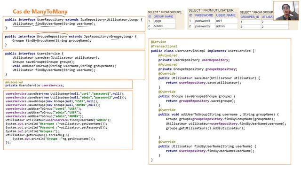The width and height of the screenshot is (301, 169).
Task: Click "private UsersService usersService;" field line
Action: click(34, 85)
